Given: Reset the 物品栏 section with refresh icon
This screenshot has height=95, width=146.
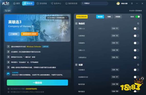Looking at the screenshot, I should tap(138, 23).
